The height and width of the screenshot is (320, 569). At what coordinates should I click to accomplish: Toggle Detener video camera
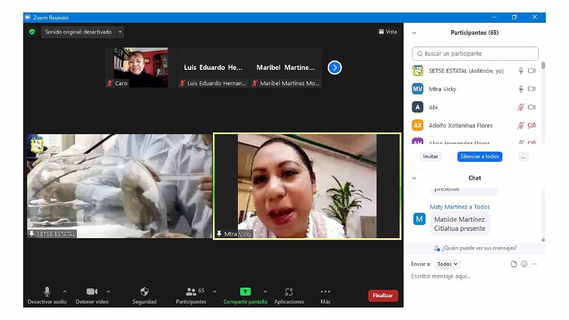[x=92, y=292]
